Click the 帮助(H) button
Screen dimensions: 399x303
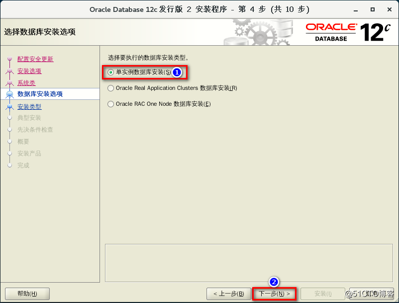pos(27,294)
